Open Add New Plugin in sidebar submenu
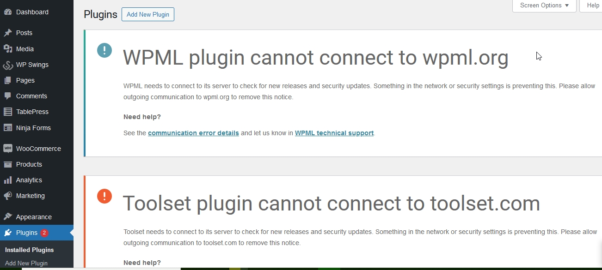The image size is (602, 270). [x=26, y=264]
